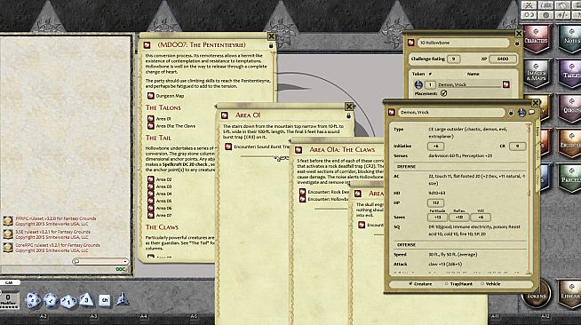Open the chat speaker dropdown
This screenshot has width=581, height=325.
(100, 261)
